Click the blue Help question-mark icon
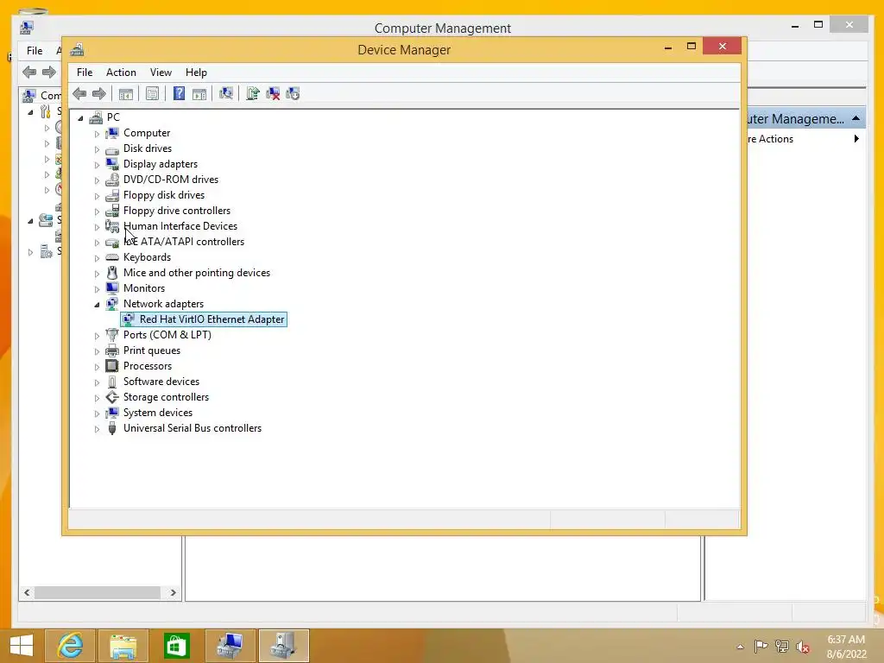The height and width of the screenshot is (663, 884). 179,93
